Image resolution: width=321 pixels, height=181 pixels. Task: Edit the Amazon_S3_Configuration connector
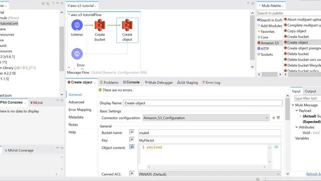tap(278, 118)
